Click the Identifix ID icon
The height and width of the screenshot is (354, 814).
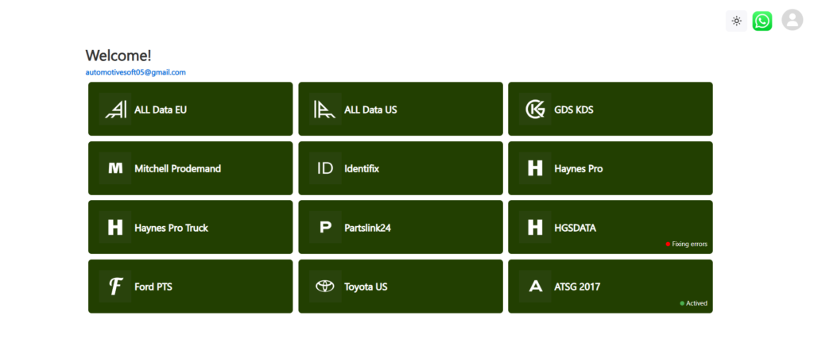point(325,168)
